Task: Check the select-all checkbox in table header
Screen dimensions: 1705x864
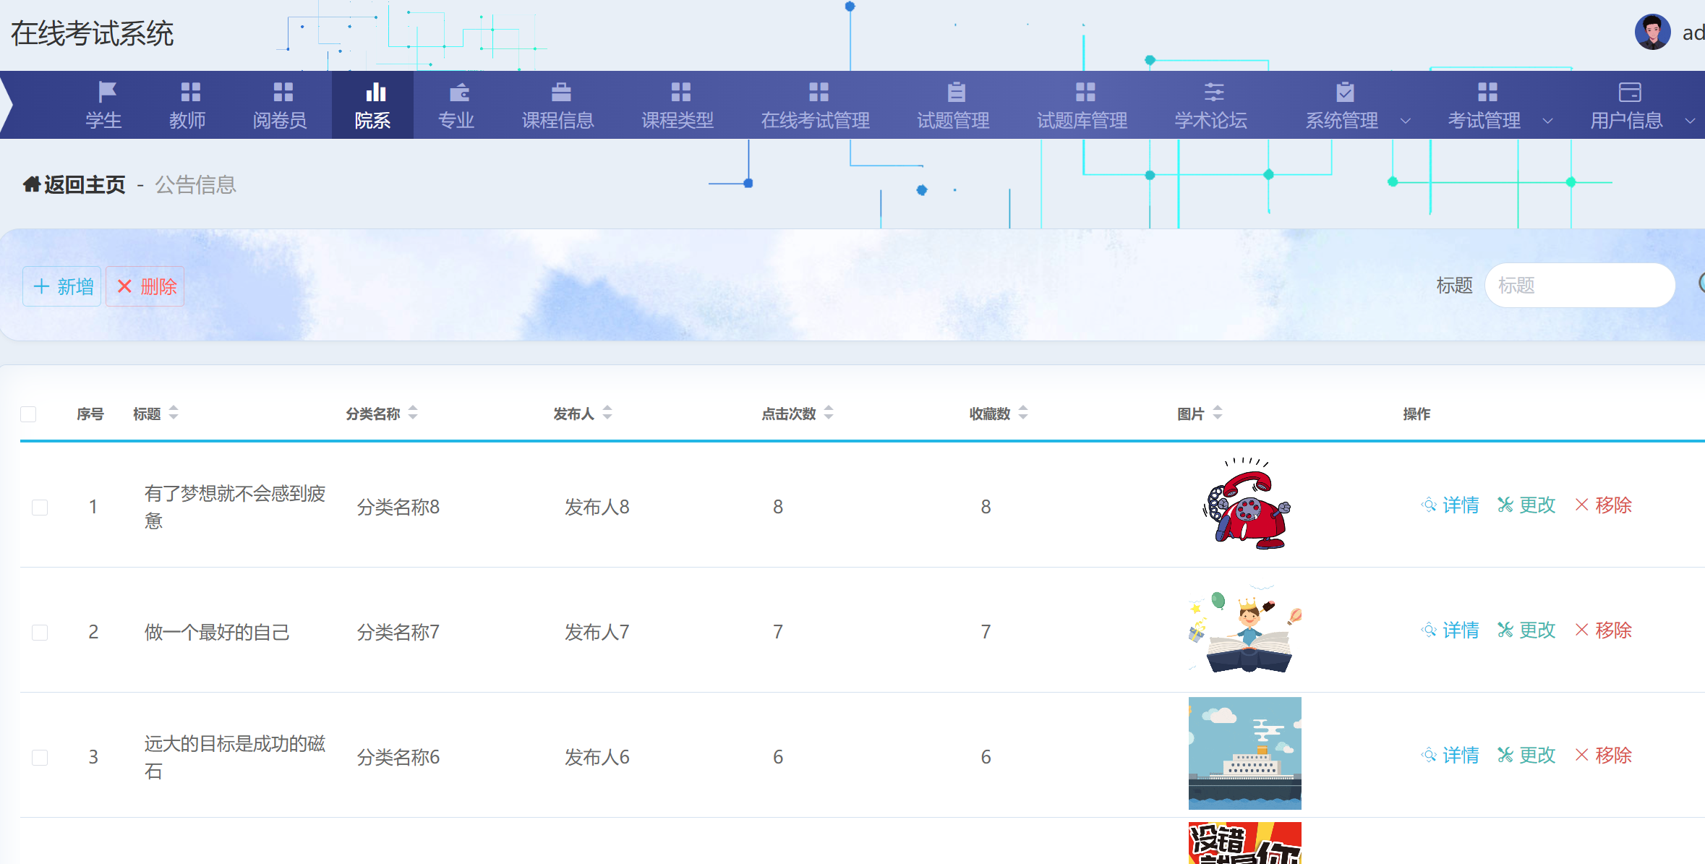Action: (x=29, y=414)
